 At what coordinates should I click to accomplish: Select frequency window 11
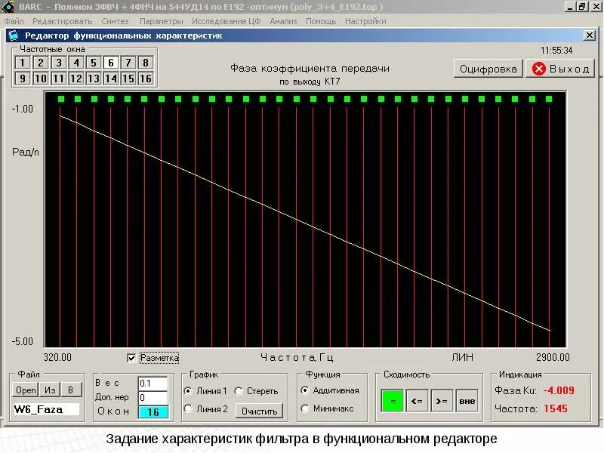pos(59,79)
